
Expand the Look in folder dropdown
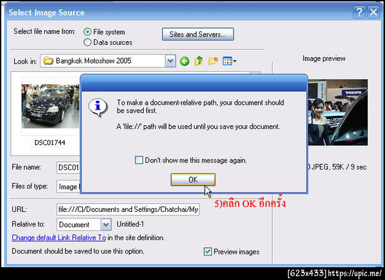point(171,61)
